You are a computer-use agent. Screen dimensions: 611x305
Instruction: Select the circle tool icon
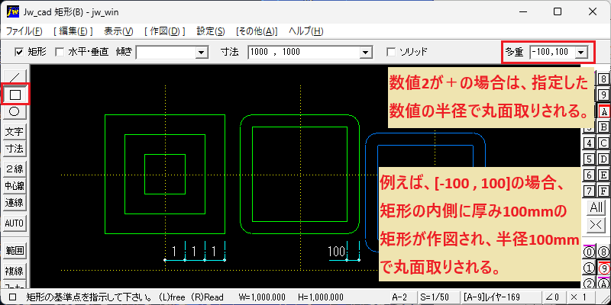(15, 112)
